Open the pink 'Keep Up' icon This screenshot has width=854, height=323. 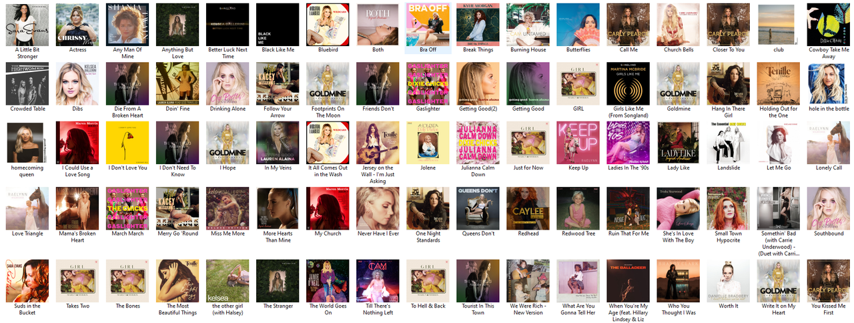click(578, 142)
